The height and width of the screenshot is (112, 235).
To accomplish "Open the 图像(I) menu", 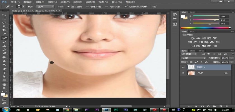I will tap(40, 2).
